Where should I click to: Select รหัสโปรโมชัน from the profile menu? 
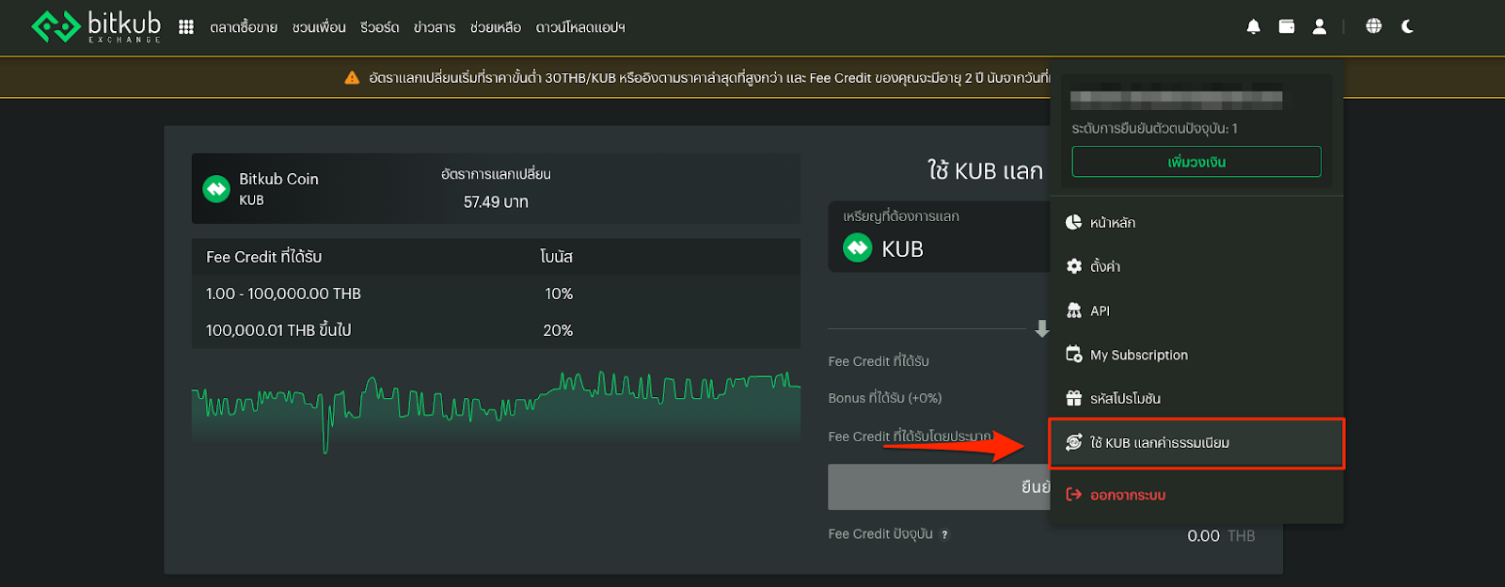[x=1196, y=399]
